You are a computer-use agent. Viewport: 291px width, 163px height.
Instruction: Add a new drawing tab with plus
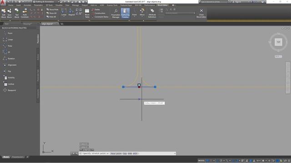(62, 24)
